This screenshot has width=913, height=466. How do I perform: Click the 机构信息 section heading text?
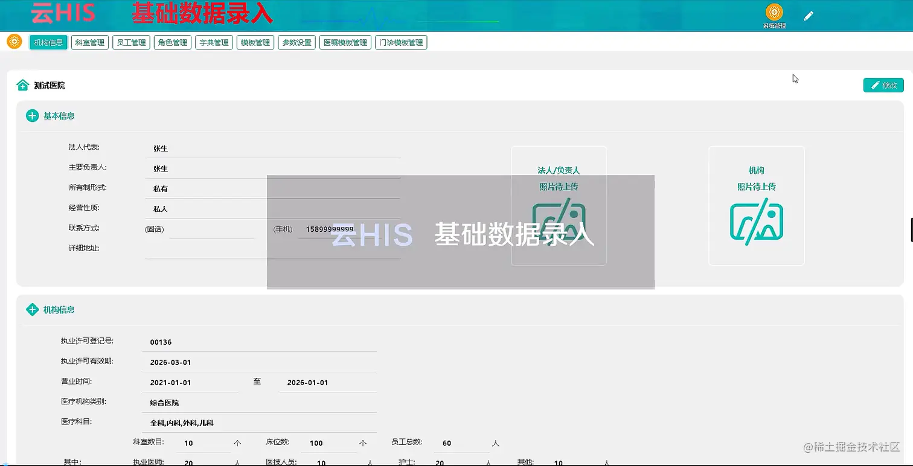pyautogui.click(x=59, y=310)
